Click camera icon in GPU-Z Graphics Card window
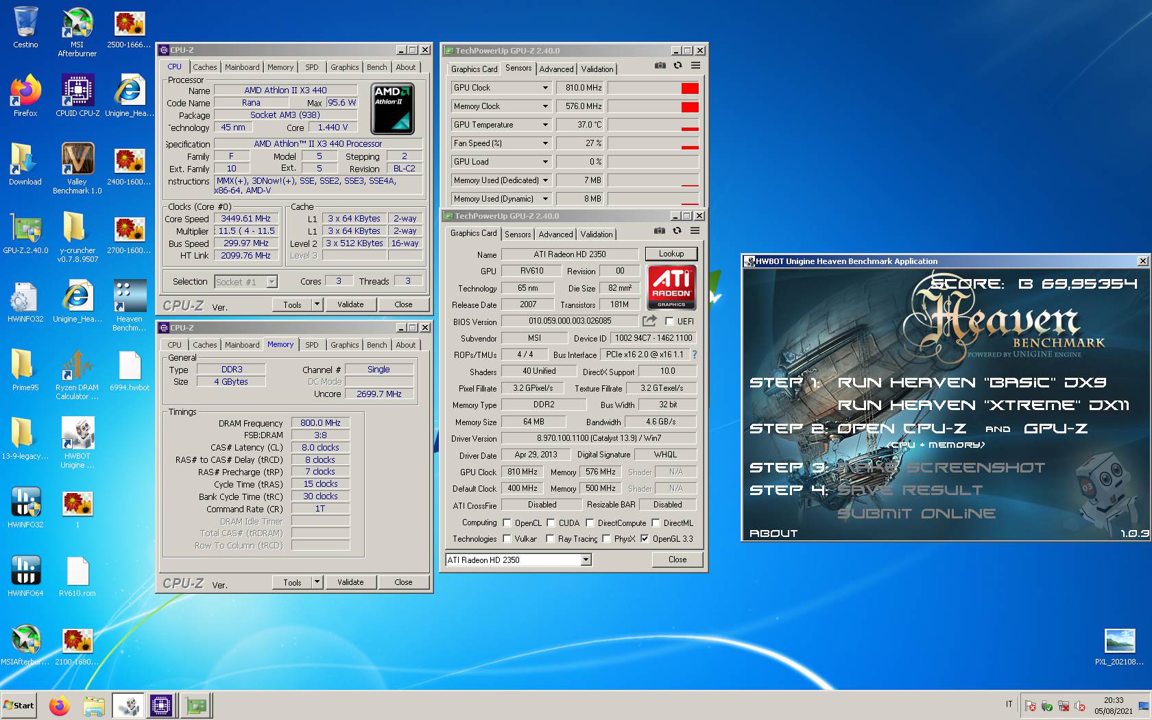 pos(659,231)
